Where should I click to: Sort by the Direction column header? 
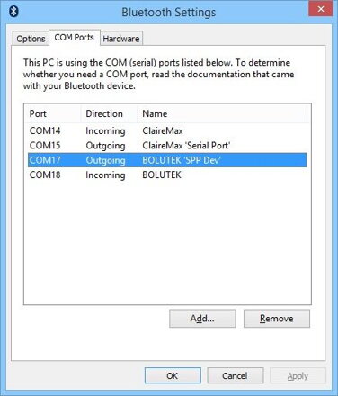point(109,113)
